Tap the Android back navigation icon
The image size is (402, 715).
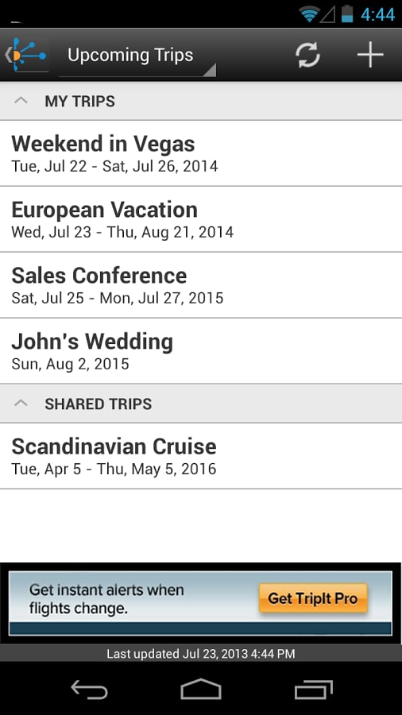coord(89,690)
